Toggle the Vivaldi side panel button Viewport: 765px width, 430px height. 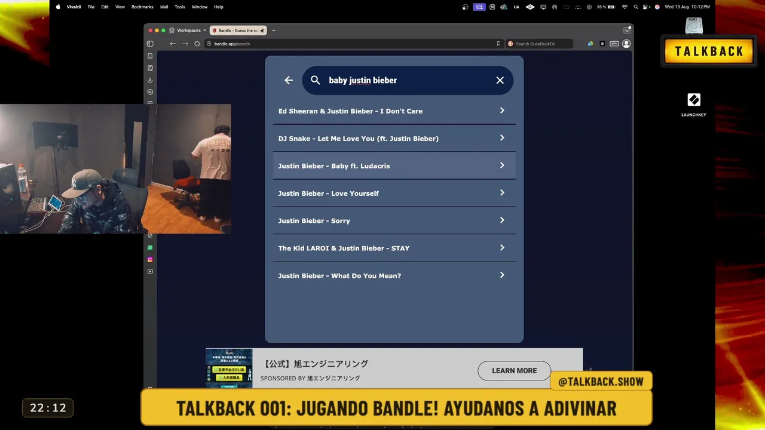pyautogui.click(x=150, y=44)
